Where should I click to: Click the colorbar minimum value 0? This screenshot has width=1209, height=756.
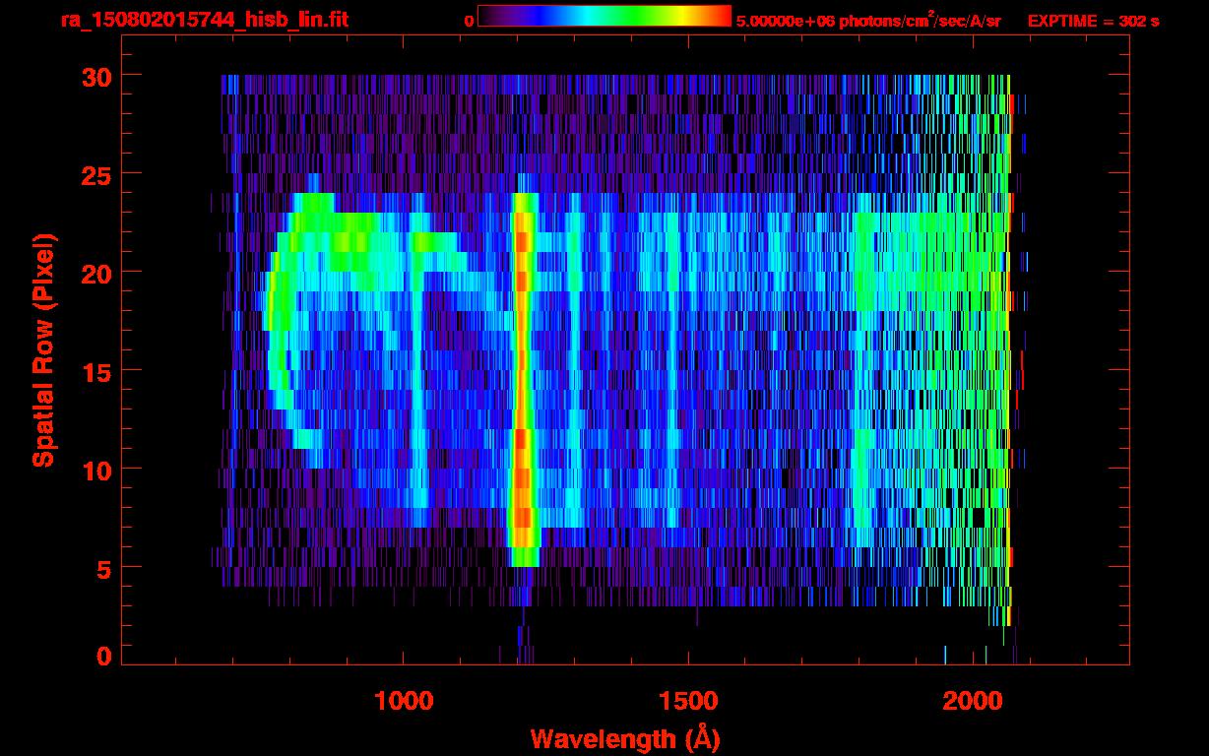pyautogui.click(x=469, y=21)
